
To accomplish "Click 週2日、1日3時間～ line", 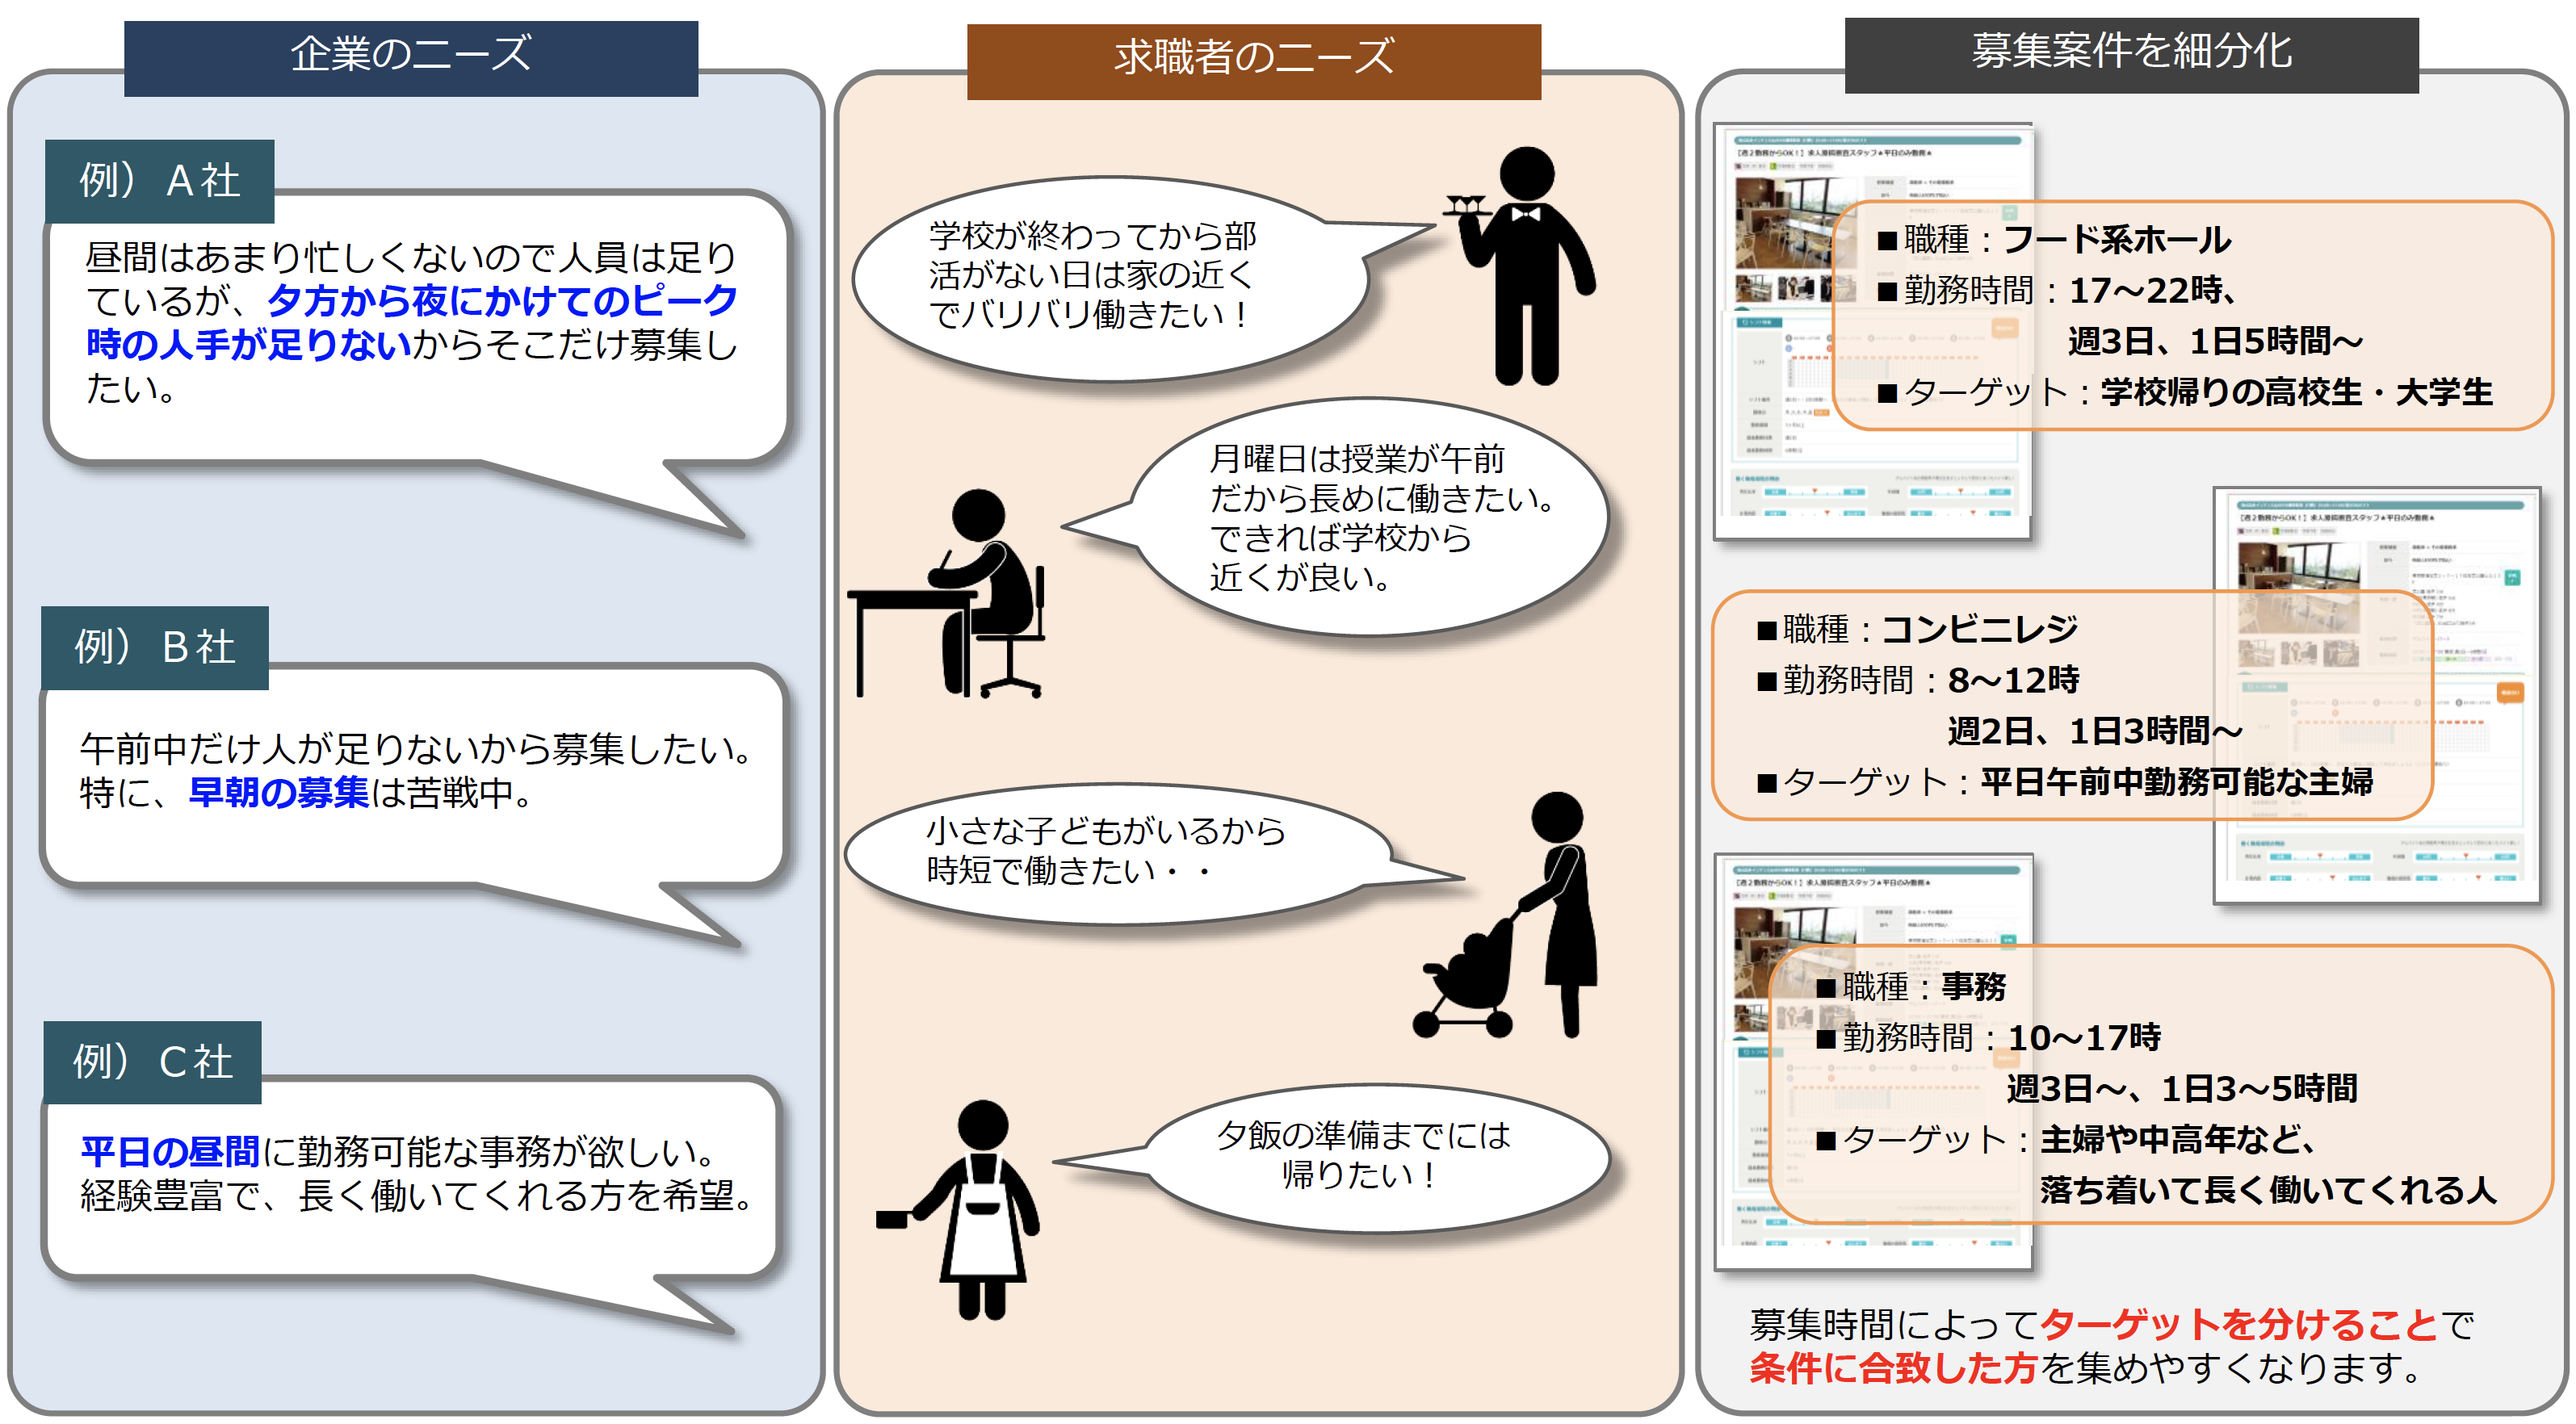I will (x=2096, y=731).
